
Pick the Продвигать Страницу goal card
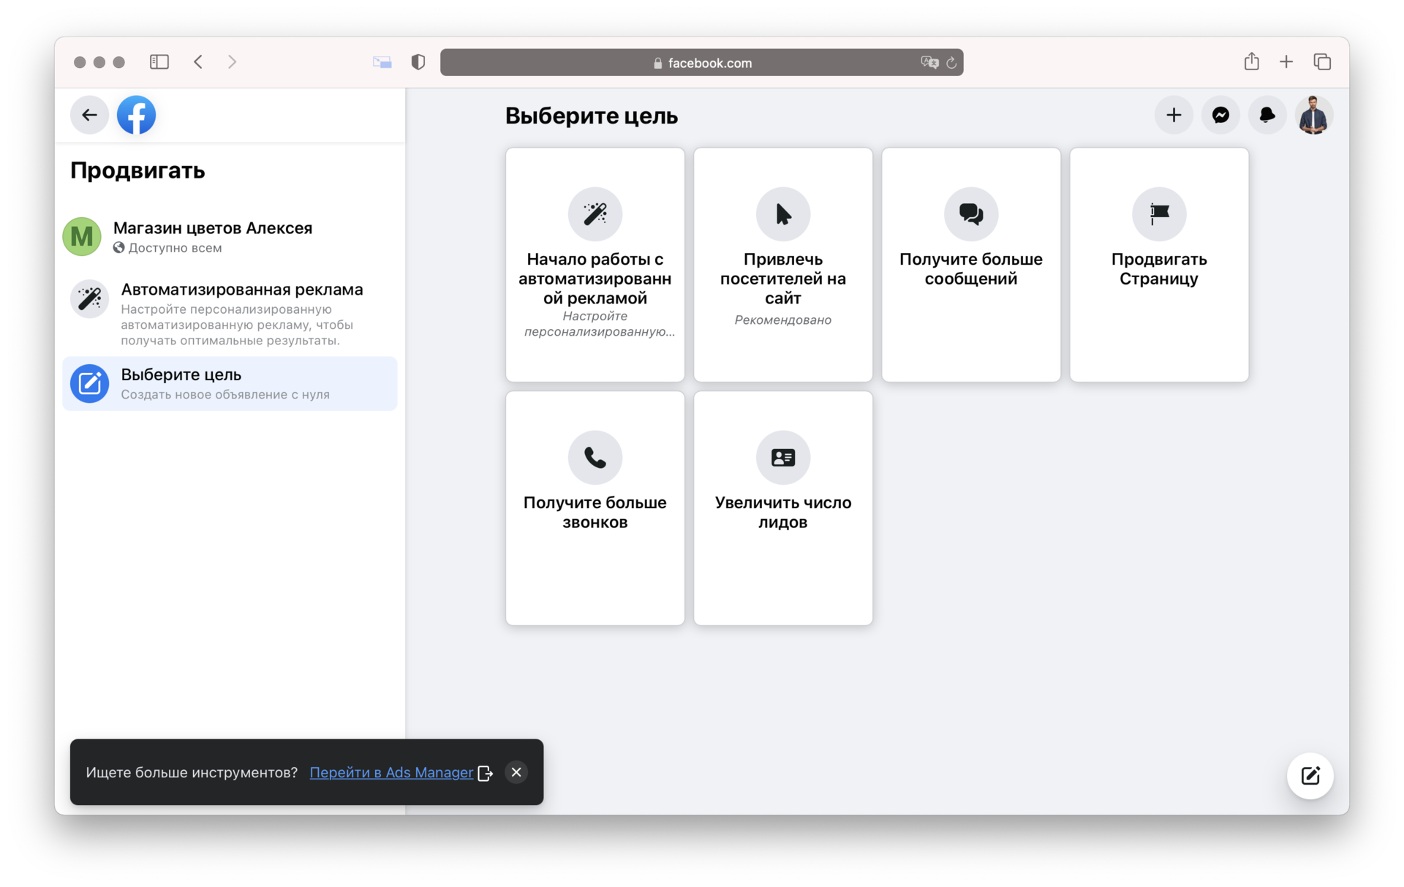(x=1158, y=264)
